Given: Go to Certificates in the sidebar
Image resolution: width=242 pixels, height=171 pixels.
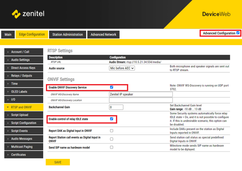Looking at the screenshot, I should (24, 155).
